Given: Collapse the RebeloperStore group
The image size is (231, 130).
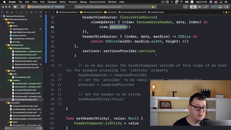Looking at the screenshot, I should click(6, 45).
